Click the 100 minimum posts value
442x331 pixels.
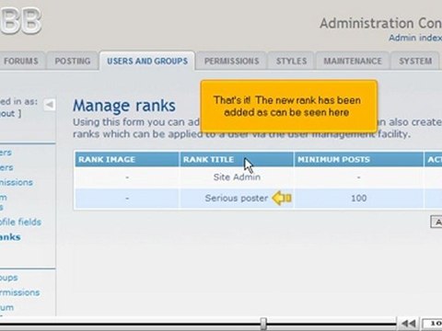tap(358, 198)
